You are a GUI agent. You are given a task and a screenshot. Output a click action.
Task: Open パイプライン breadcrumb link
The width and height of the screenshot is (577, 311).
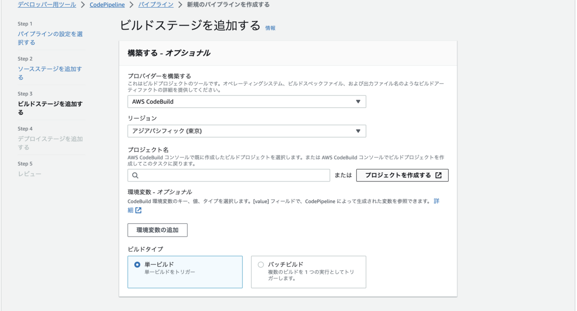156,4
